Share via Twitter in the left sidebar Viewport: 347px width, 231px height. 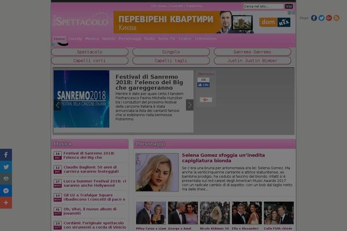[x=6, y=167]
